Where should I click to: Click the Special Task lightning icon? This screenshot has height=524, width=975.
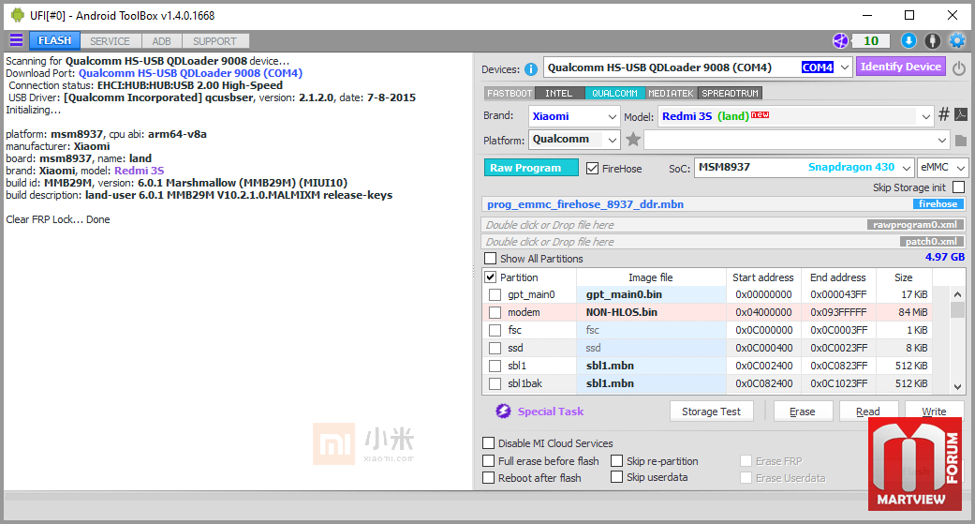coord(503,411)
